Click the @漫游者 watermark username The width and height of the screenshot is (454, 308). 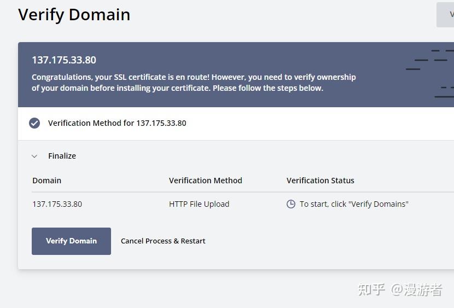pos(416,289)
